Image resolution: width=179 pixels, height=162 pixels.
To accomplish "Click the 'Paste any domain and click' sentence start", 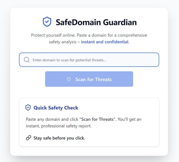I will click(52, 119).
